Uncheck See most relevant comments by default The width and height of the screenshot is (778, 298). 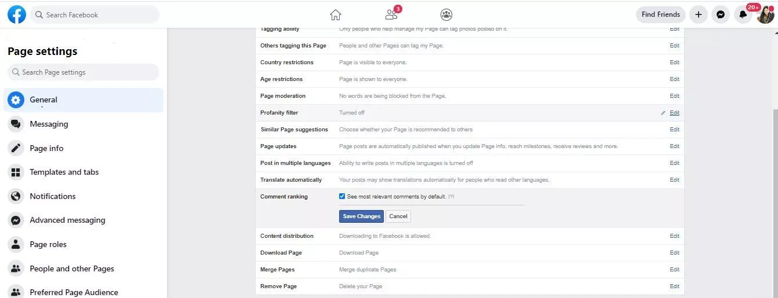[x=342, y=196]
